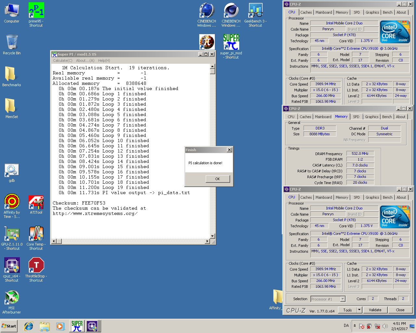This screenshot has width=416, height=333.
Task: Open the ATITool desktop icon
Action: [36, 205]
